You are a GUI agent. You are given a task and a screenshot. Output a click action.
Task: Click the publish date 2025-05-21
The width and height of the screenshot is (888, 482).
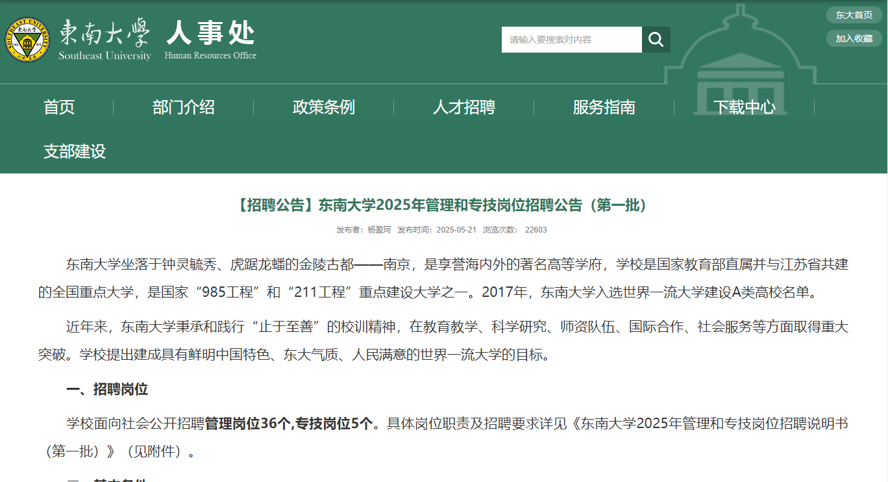457,230
